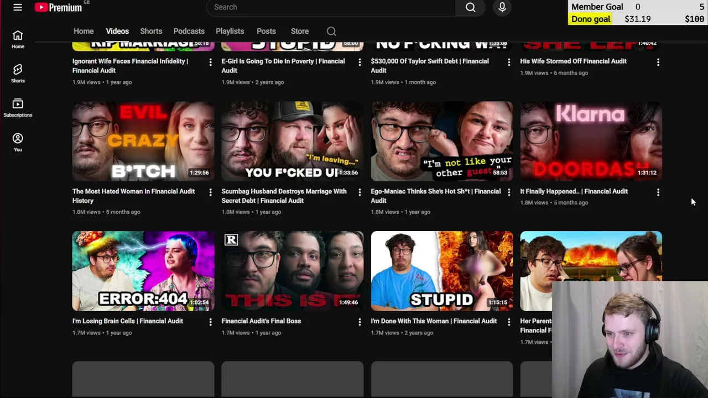The image size is (708, 398).
Task: Open title E-Girl Is Going To Die In Poverty
Action: point(283,66)
